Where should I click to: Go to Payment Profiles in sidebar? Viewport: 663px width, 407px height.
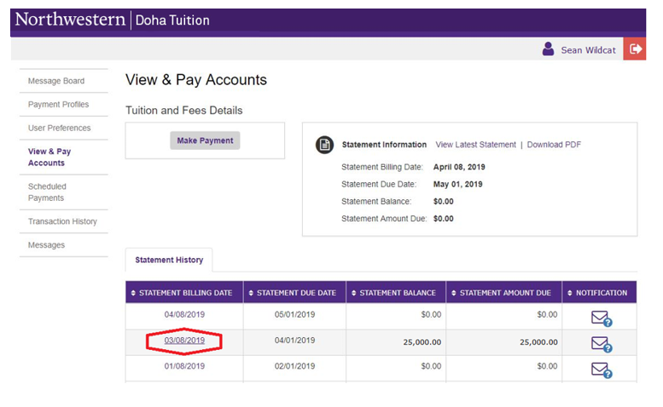58,104
